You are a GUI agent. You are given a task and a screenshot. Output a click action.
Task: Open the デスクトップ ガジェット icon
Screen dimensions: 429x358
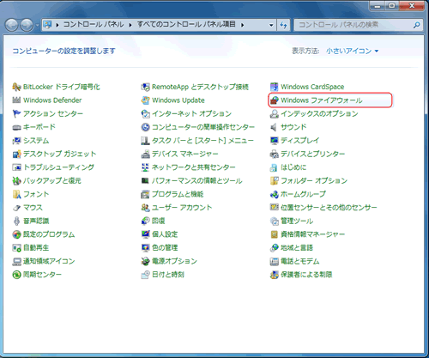(x=16, y=154)
